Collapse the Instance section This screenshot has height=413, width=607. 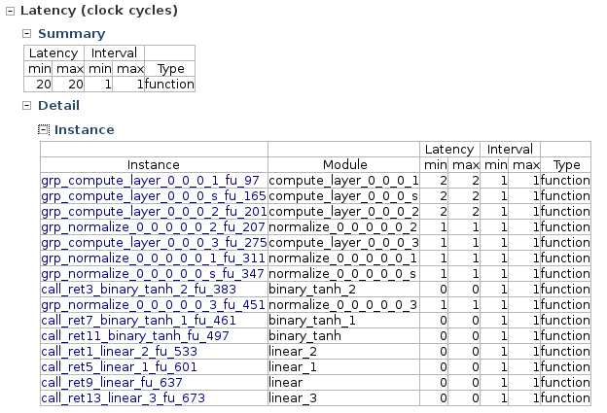click(44, 129)
